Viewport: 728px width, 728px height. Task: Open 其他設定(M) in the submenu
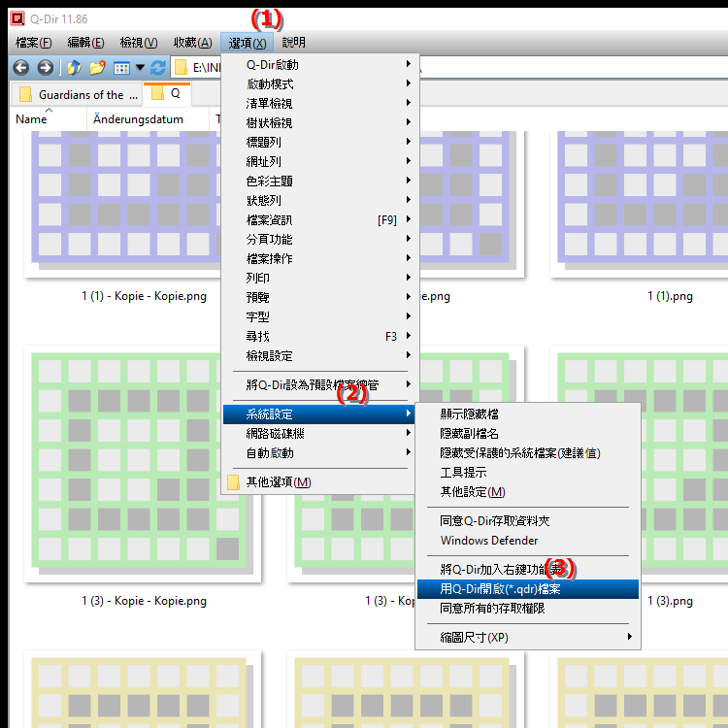(x=528, y=492)
